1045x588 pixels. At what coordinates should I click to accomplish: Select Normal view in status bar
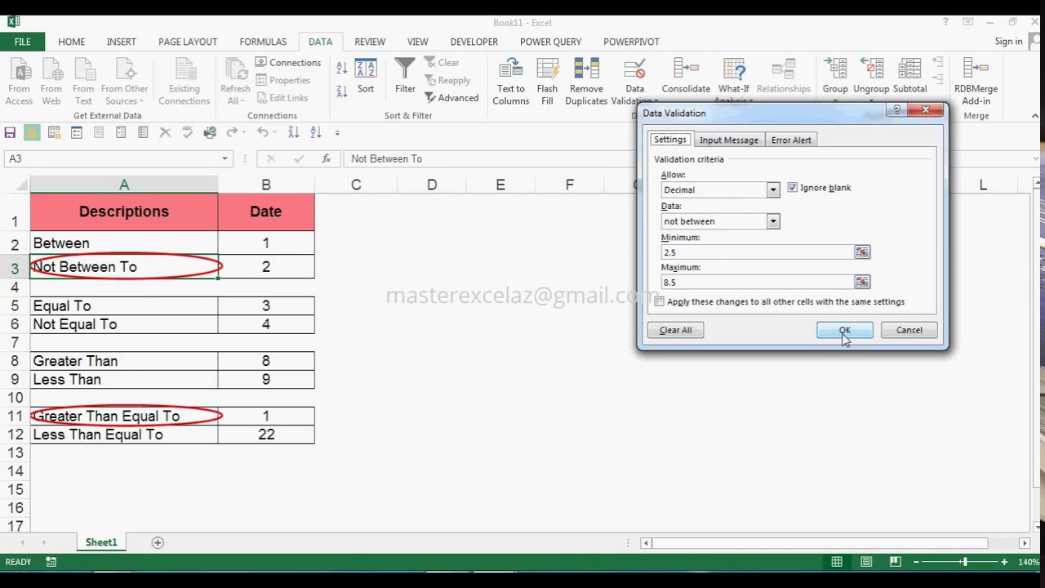tap(837, 562)
